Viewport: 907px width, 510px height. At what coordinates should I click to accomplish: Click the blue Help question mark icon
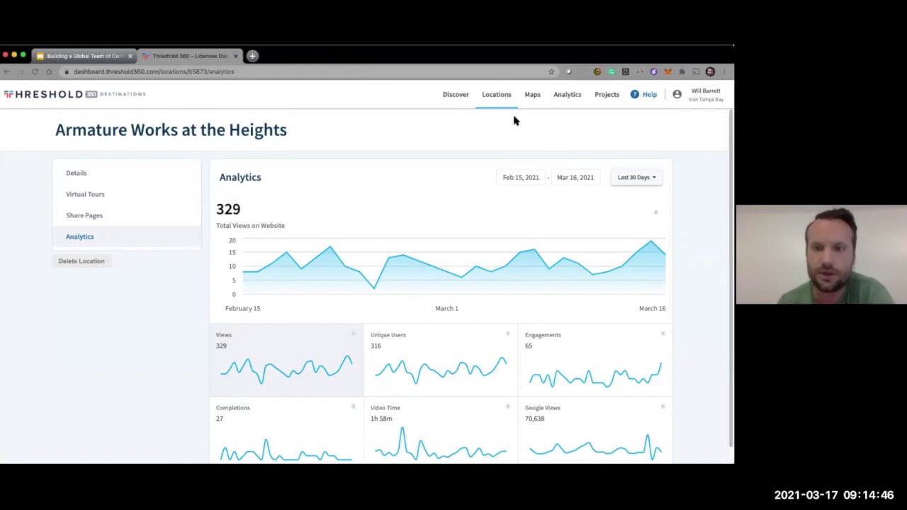(634, 94)
